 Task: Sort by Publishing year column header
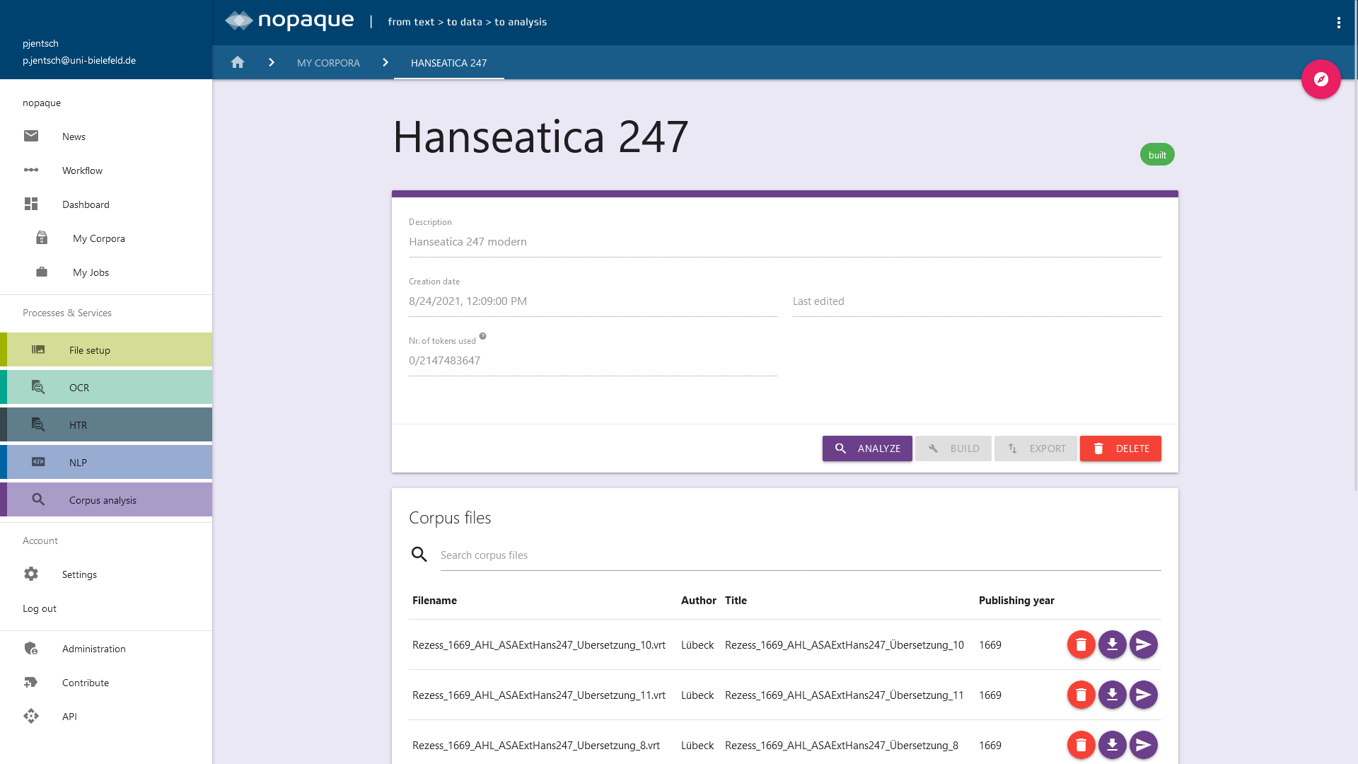(1016, 601)
